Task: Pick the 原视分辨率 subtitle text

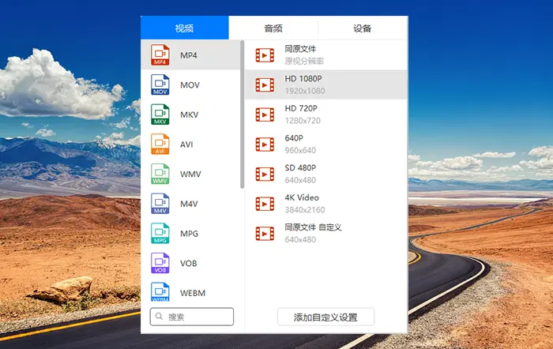Action: pyautogui.click(x=304, y=61)
